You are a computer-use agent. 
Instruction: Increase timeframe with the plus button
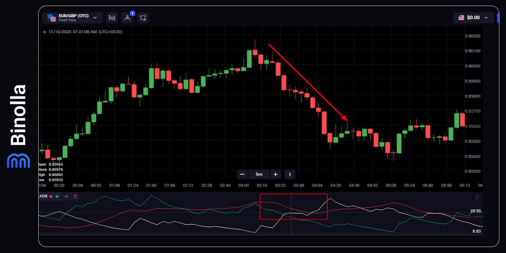[x=275, y=174]
